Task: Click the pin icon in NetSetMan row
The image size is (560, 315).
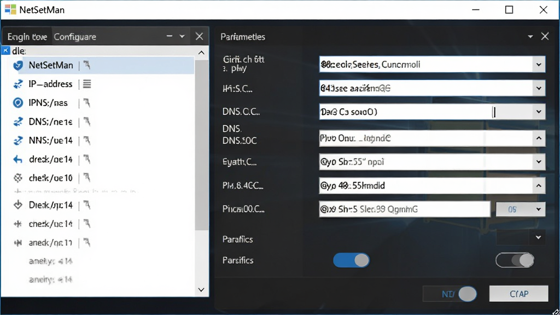Action: click(x=87, y=65)
